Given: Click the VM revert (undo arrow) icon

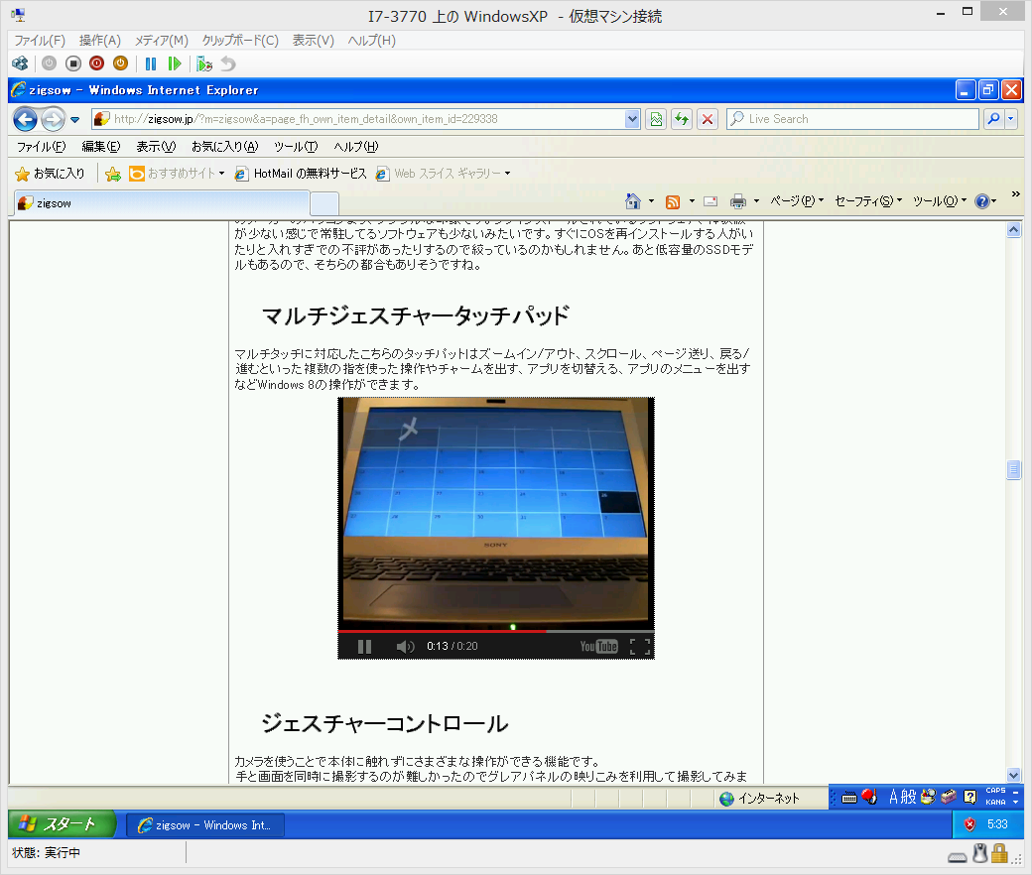Looking at the screenshot, I should 228,63.
